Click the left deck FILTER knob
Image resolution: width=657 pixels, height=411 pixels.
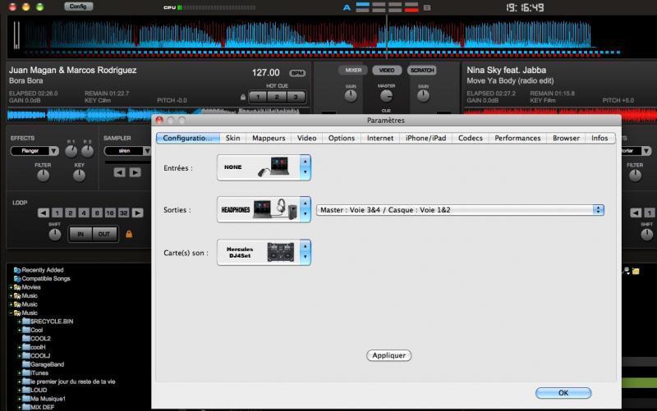[44, 176]
